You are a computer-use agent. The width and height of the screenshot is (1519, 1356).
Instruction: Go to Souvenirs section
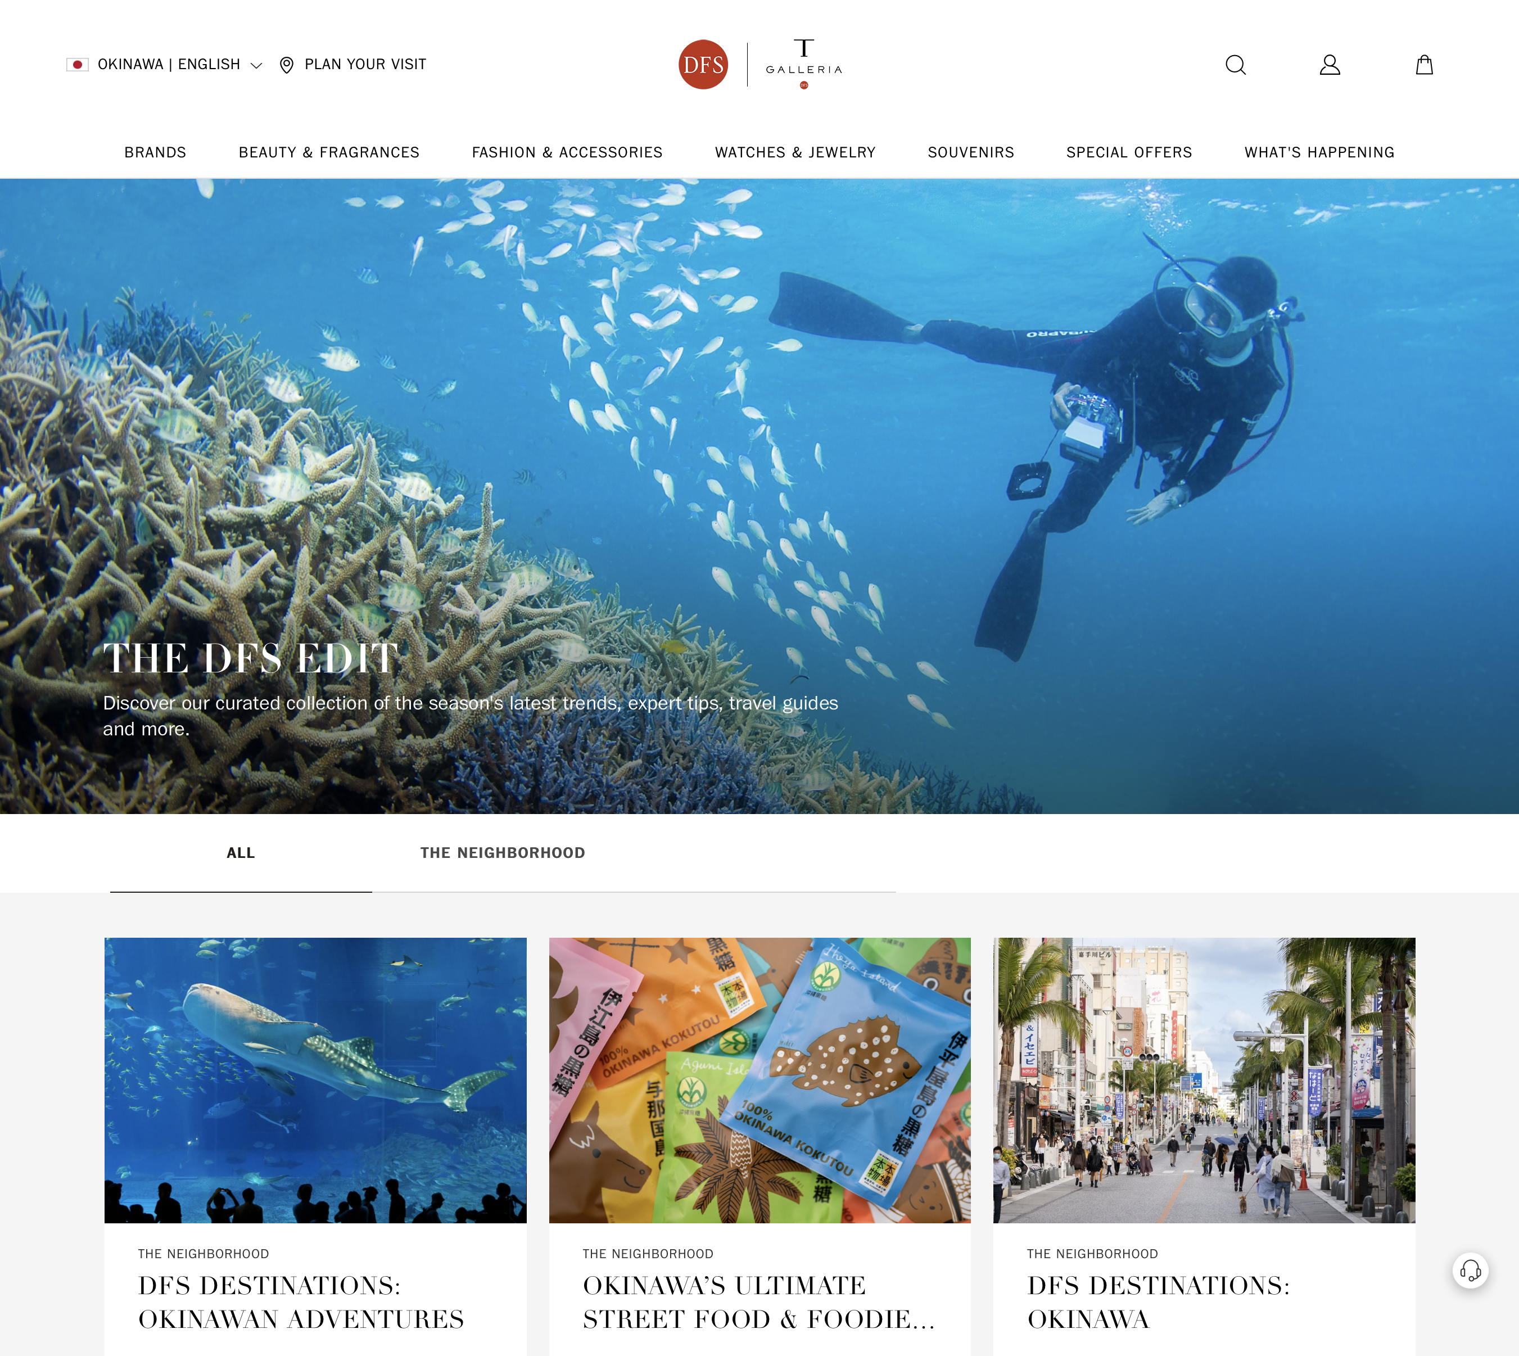[971, 152]
